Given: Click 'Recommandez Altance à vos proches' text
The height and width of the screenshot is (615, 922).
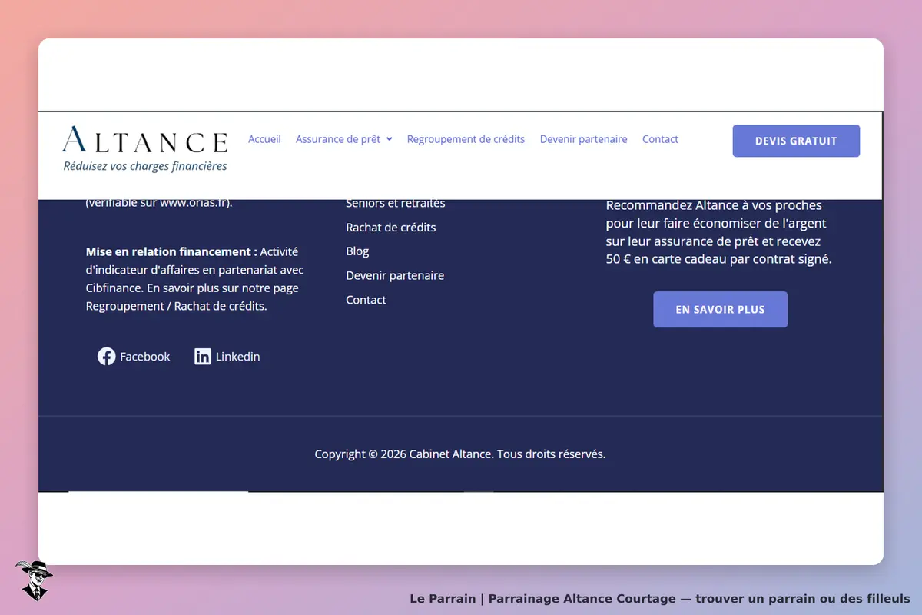Looking at the screenshot, I should 714,205.
